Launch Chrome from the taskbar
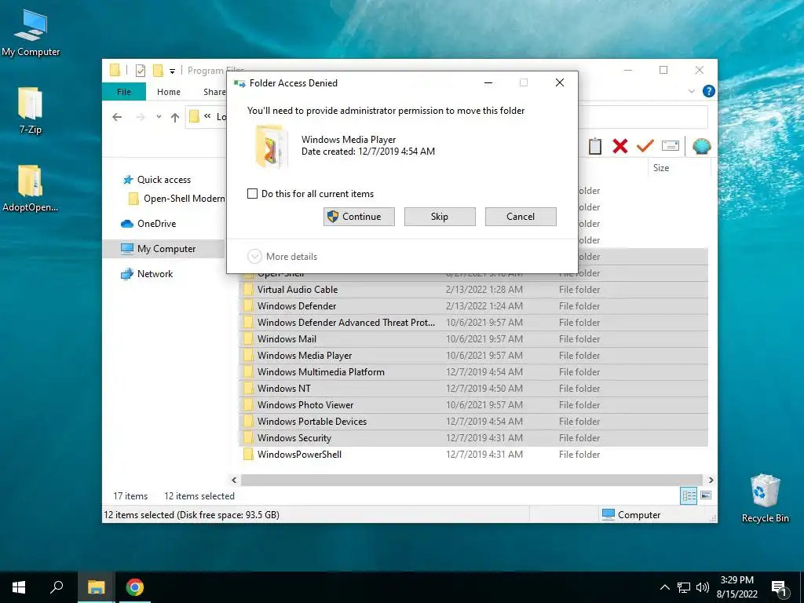804x603 pixels. pos(135,587)
